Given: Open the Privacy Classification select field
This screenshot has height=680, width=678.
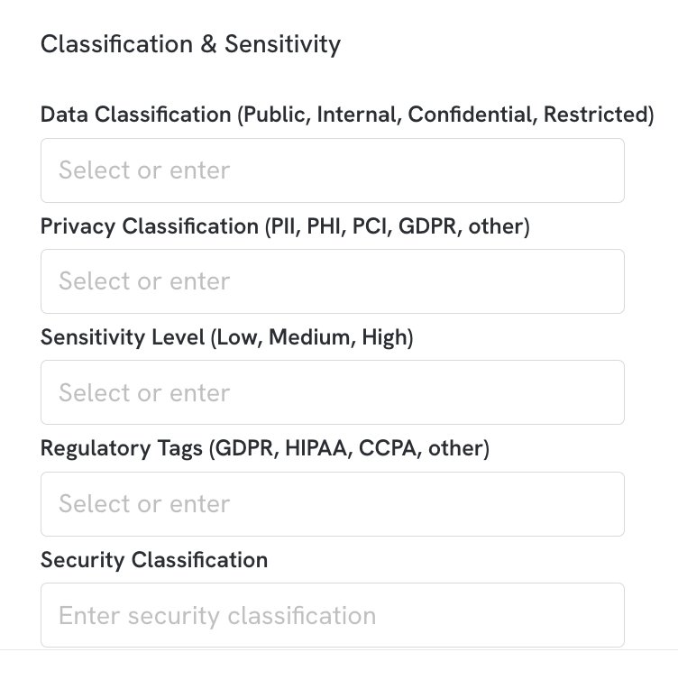Looking at the screenshot, I should [x=333, y=281].
